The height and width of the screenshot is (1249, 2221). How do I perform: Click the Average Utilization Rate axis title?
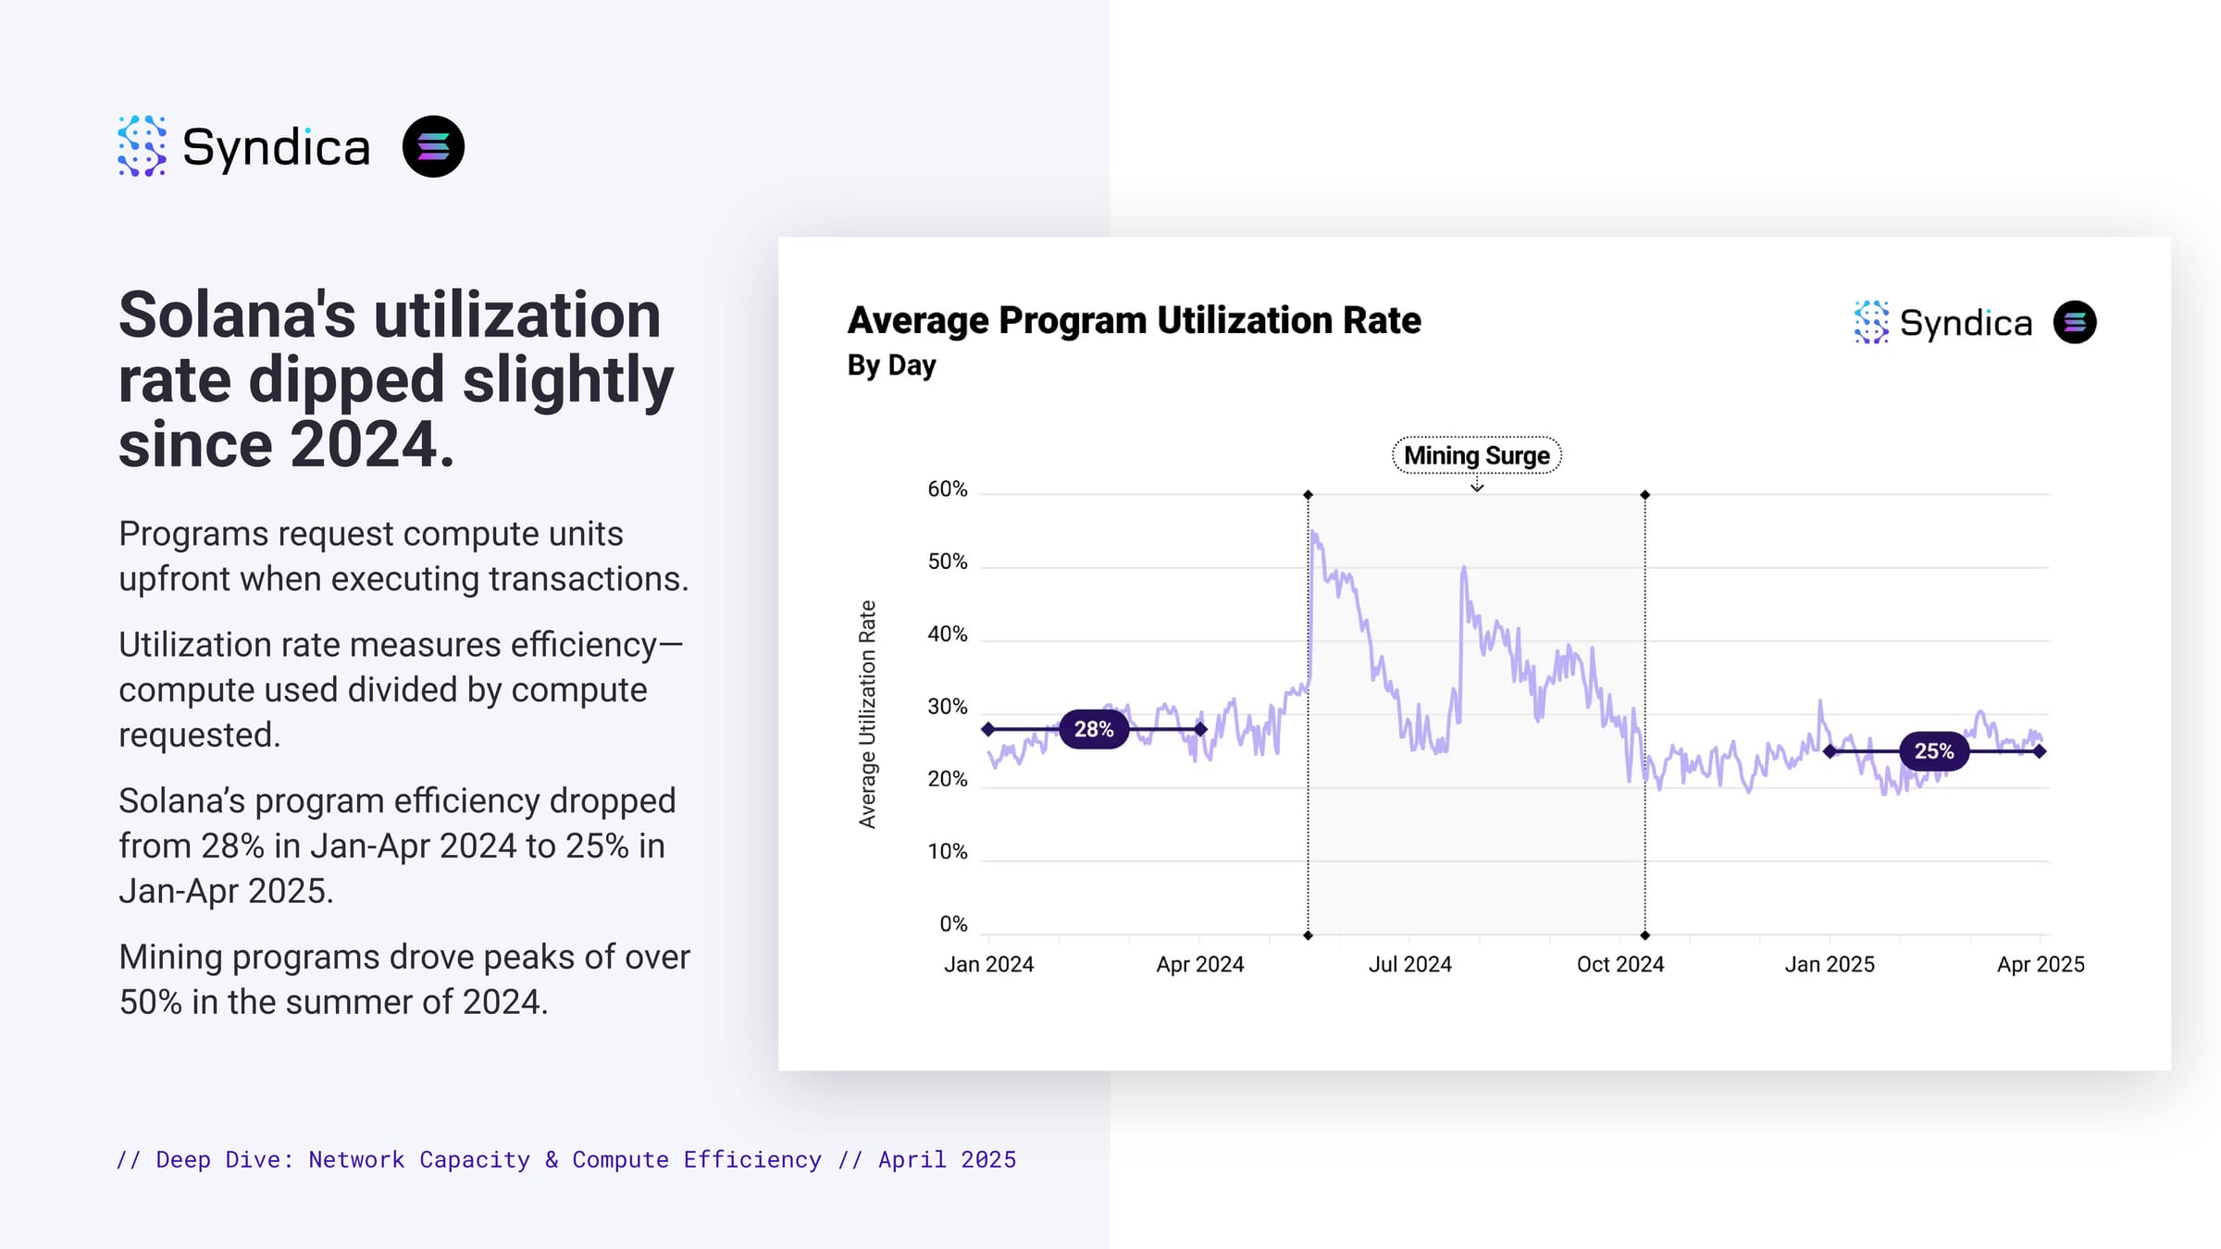tap(867, 714)
